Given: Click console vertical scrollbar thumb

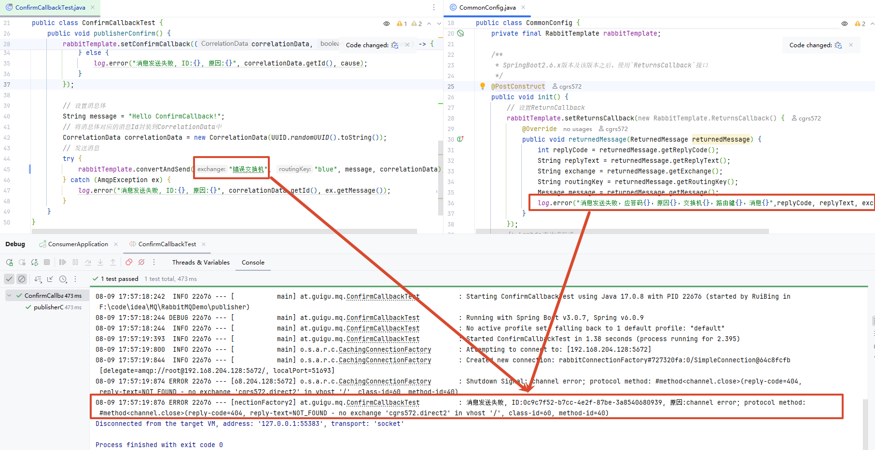Looking at the screenshot, I should pos(866,418).
